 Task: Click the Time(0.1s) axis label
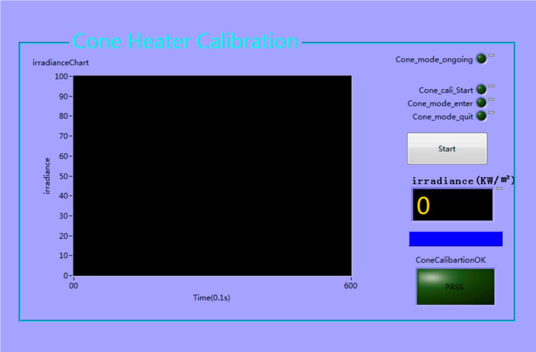pos(212,297)
